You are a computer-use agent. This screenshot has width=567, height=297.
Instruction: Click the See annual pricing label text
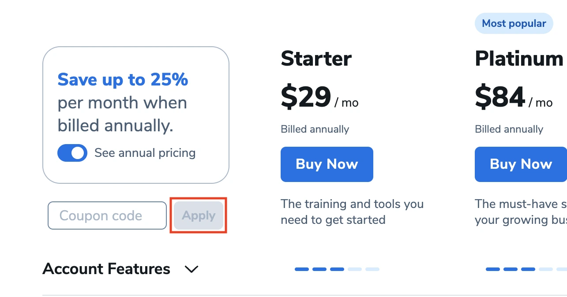[x=145, y=153]
